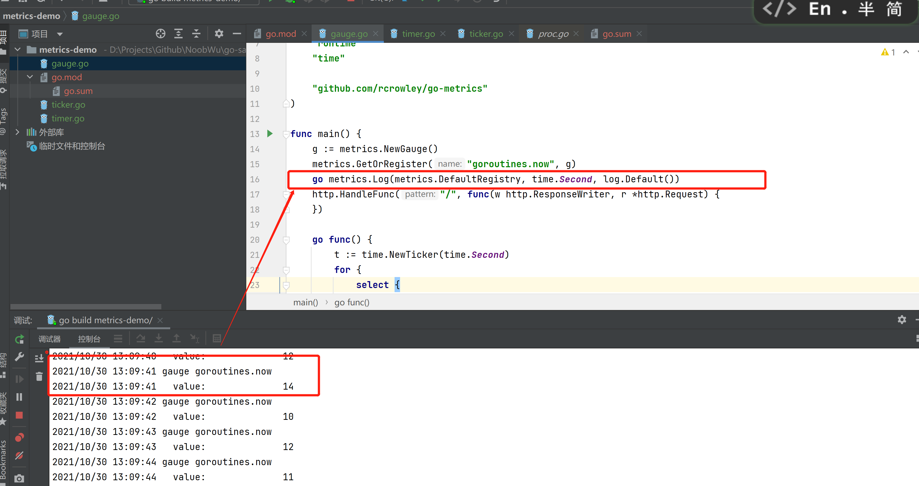Click the wrench debugger settings icon
Image resolution: width=919 pixels, height=486 pixels.
[19, 356]
